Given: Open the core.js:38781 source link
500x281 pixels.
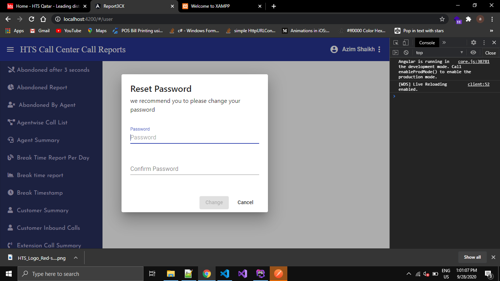Looking at the screenshot, I should [473, 61].
